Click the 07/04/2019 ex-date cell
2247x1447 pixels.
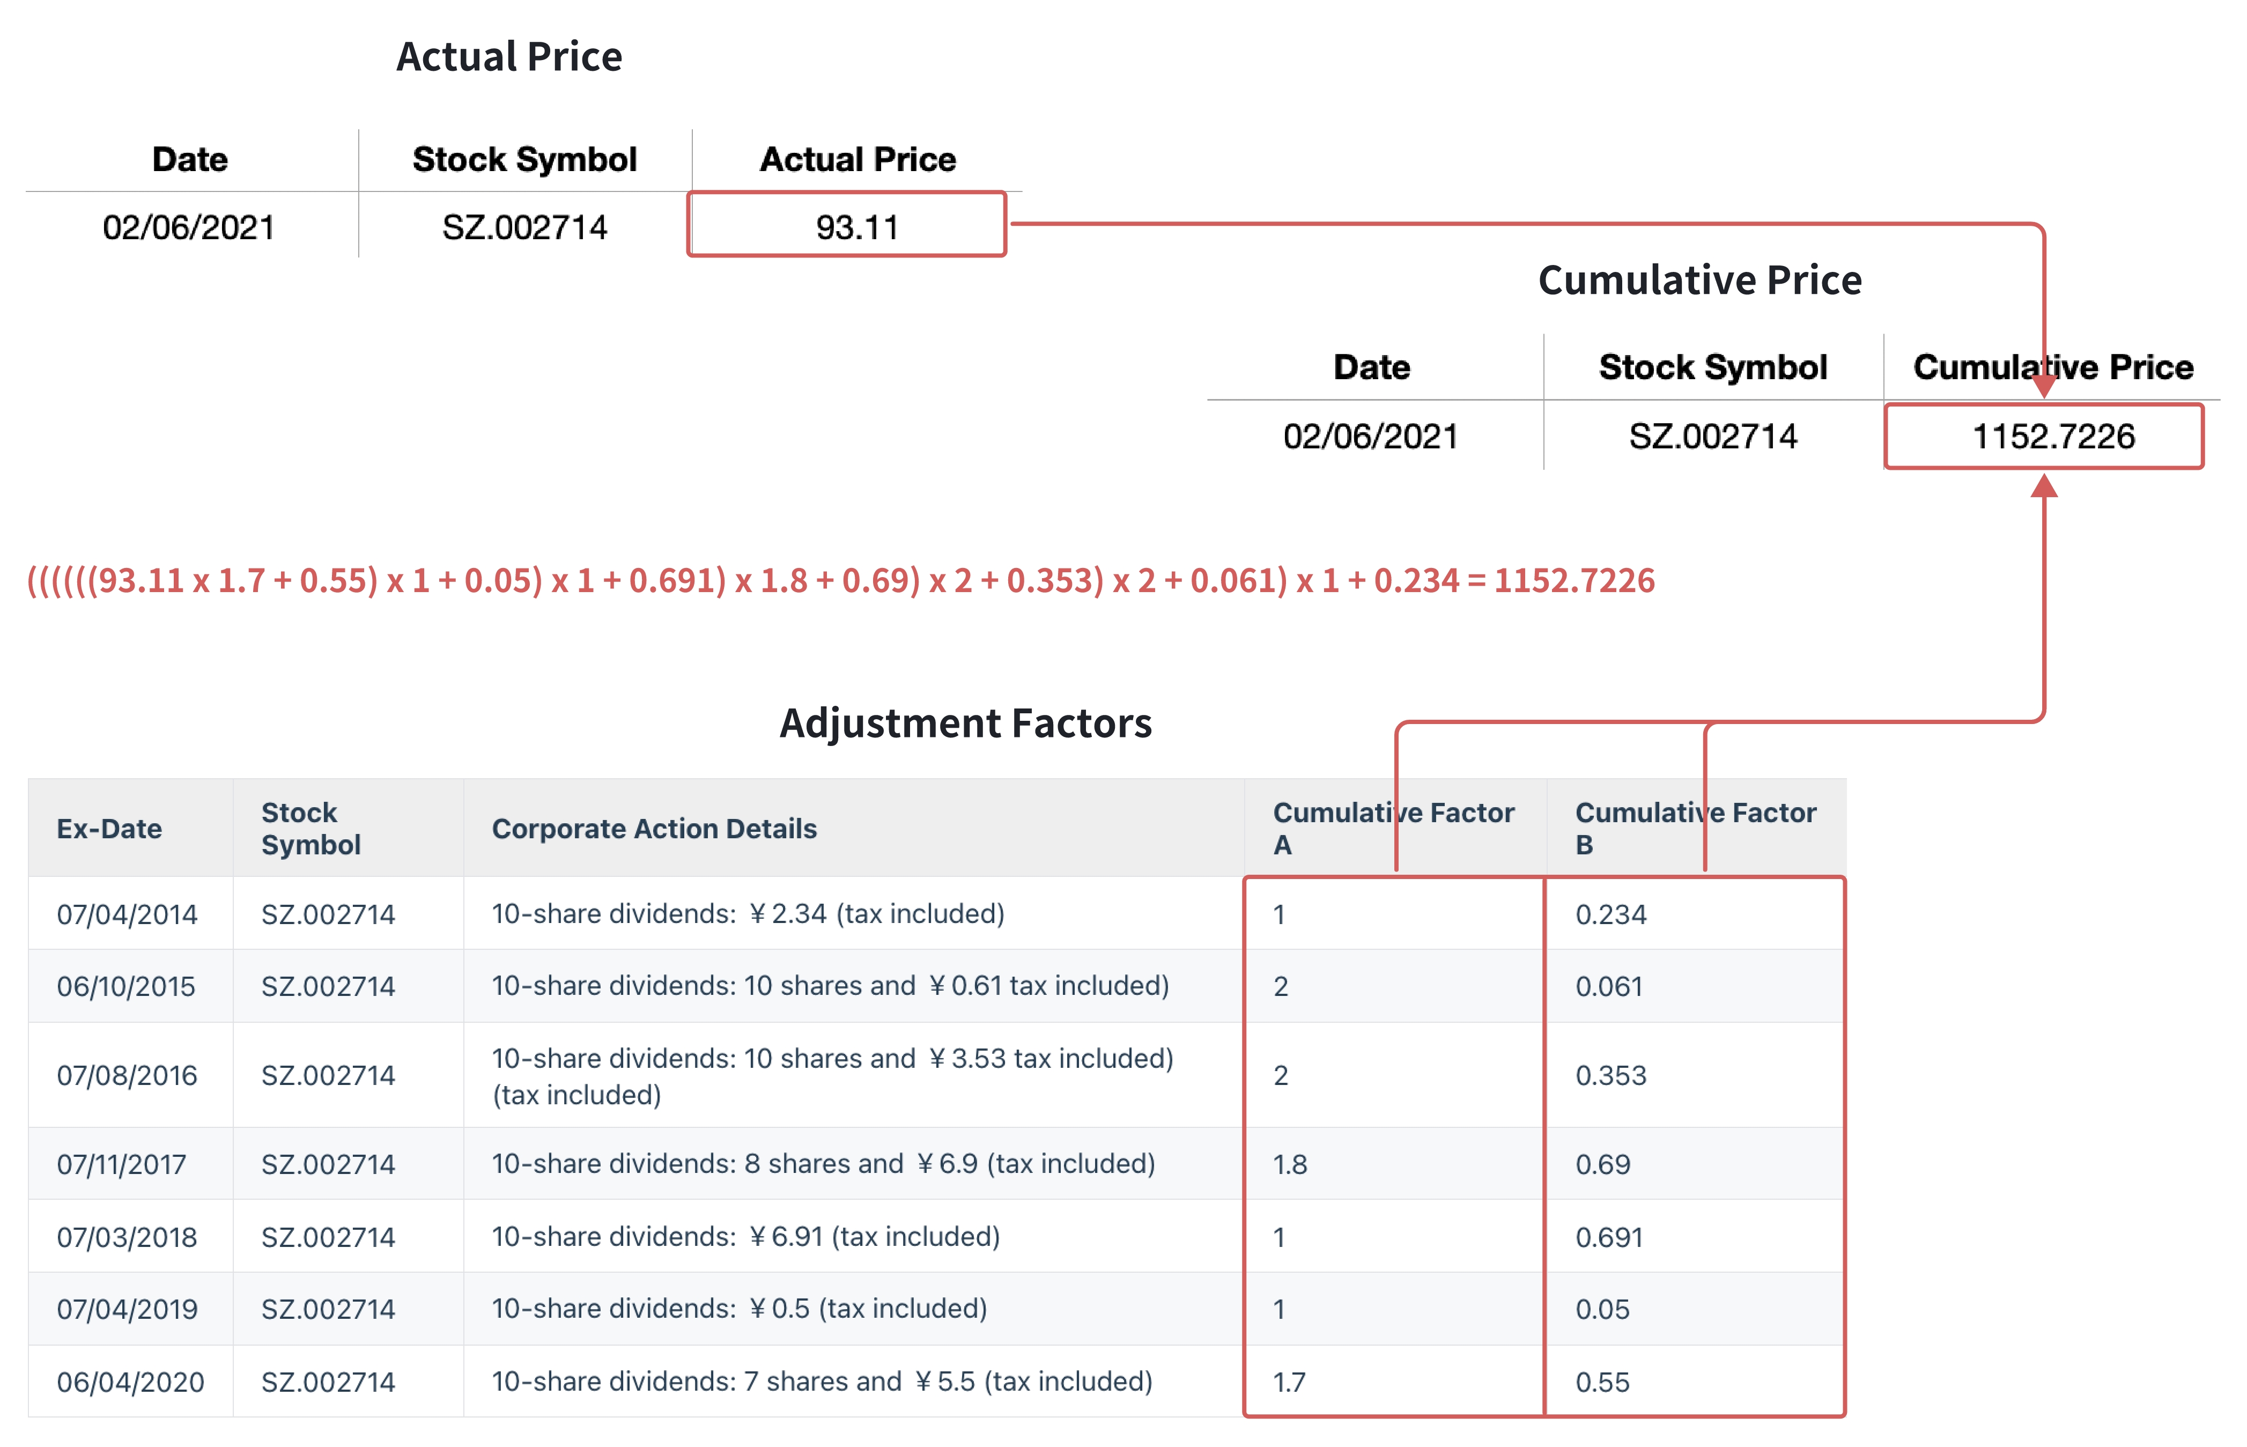[127, 1310]
